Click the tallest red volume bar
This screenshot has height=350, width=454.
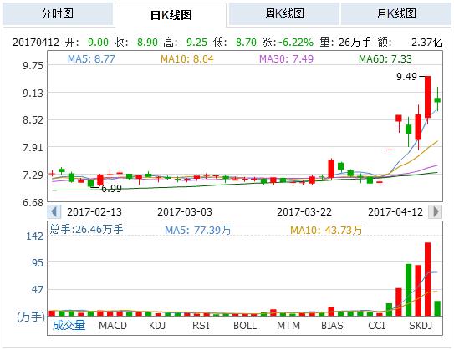click(x=427, y=279)
